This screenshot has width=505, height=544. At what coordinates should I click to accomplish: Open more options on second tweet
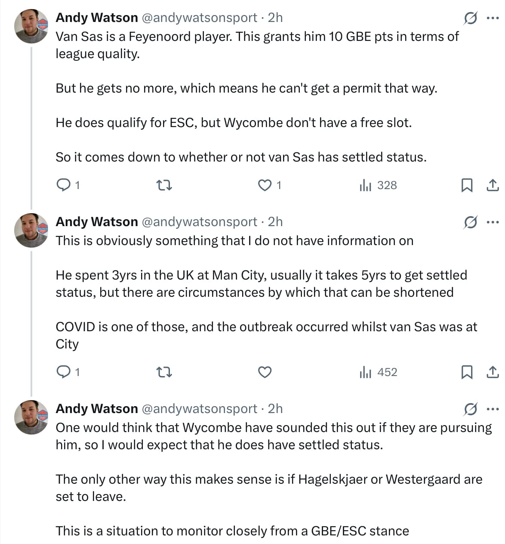point(492,222)
